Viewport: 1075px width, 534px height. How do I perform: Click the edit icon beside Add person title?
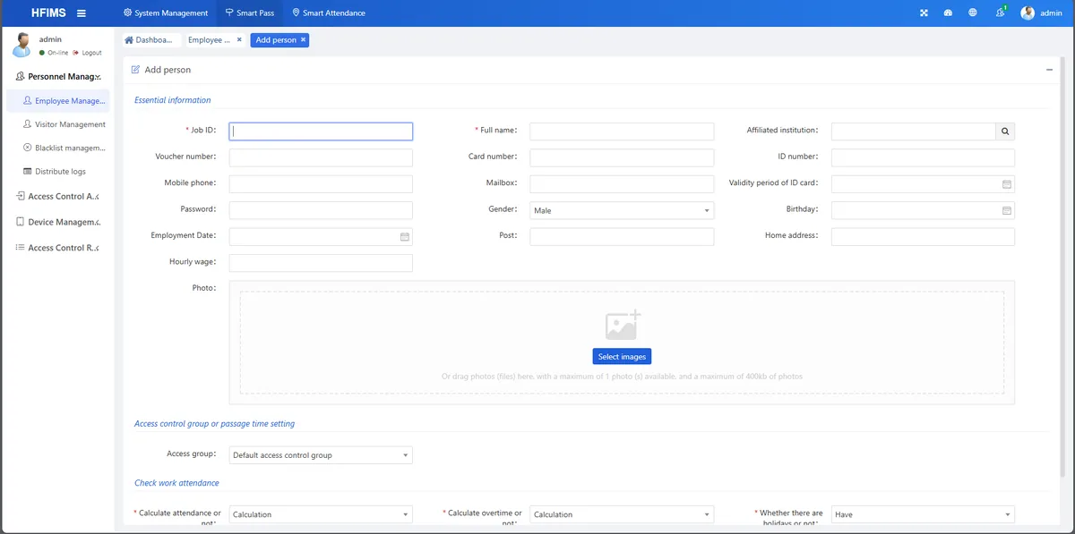click(x=135, y=69)
